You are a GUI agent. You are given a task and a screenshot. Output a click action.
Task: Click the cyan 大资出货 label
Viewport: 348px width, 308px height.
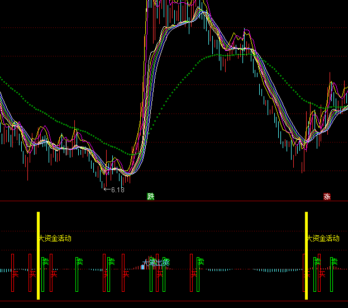coord(156,262)
